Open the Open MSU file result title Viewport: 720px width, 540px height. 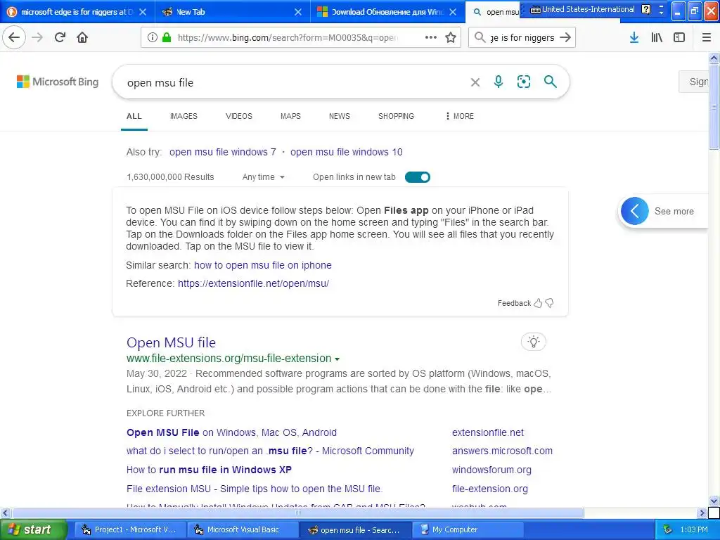pyautogui.click(x=172, y=342)
